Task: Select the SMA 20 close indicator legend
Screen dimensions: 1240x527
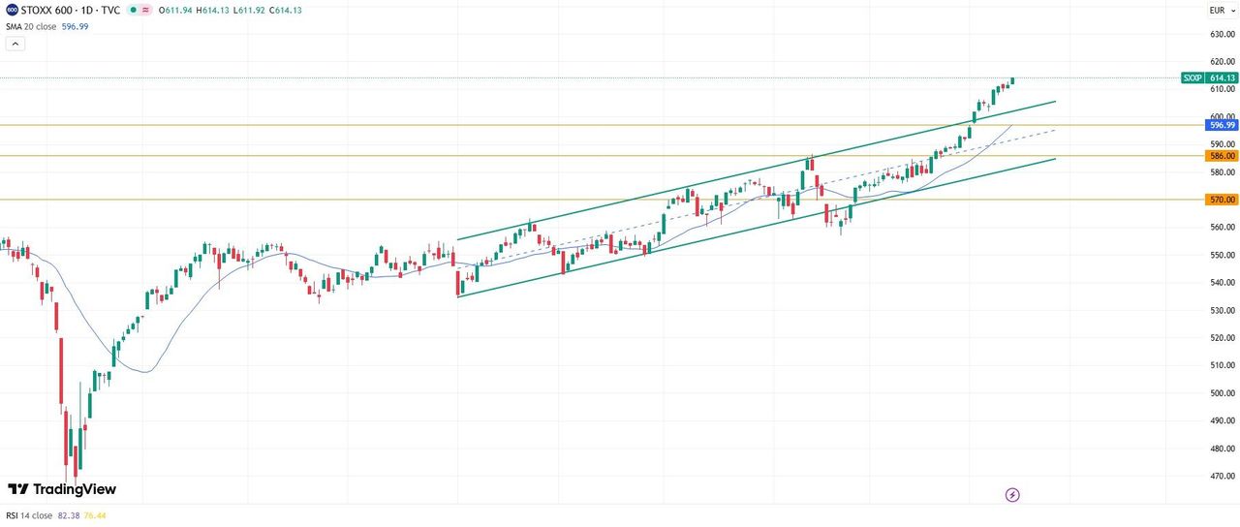Action: 31,27
